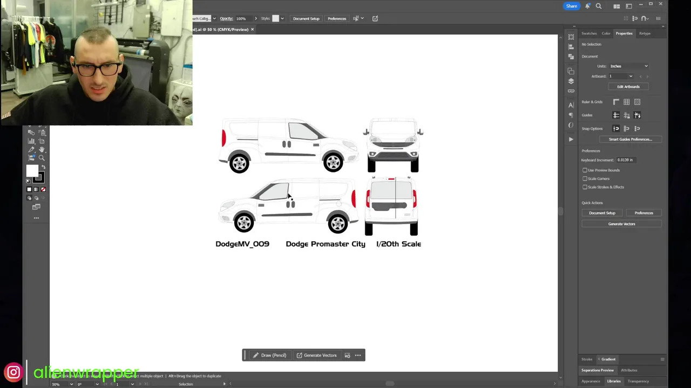Click Draw (Pencil) on task bar
This screenshot has height=388, width=691.
(269, 355)
